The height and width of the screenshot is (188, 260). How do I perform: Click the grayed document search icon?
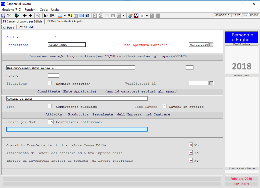pyautogui.click(x=38, y=16)
